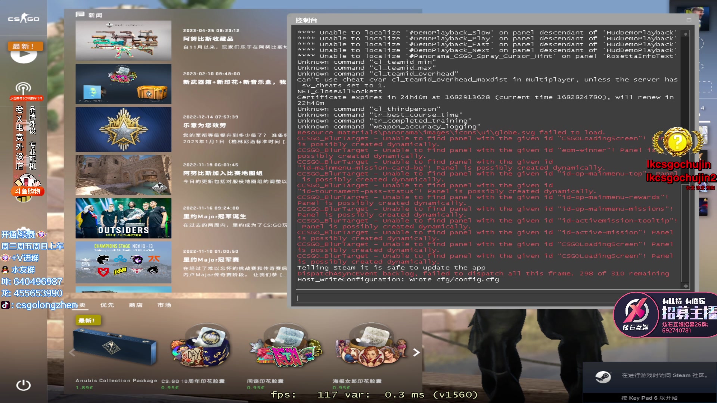
Task: Open the Play menu in the sidebar
Action: tap(24, 55)
